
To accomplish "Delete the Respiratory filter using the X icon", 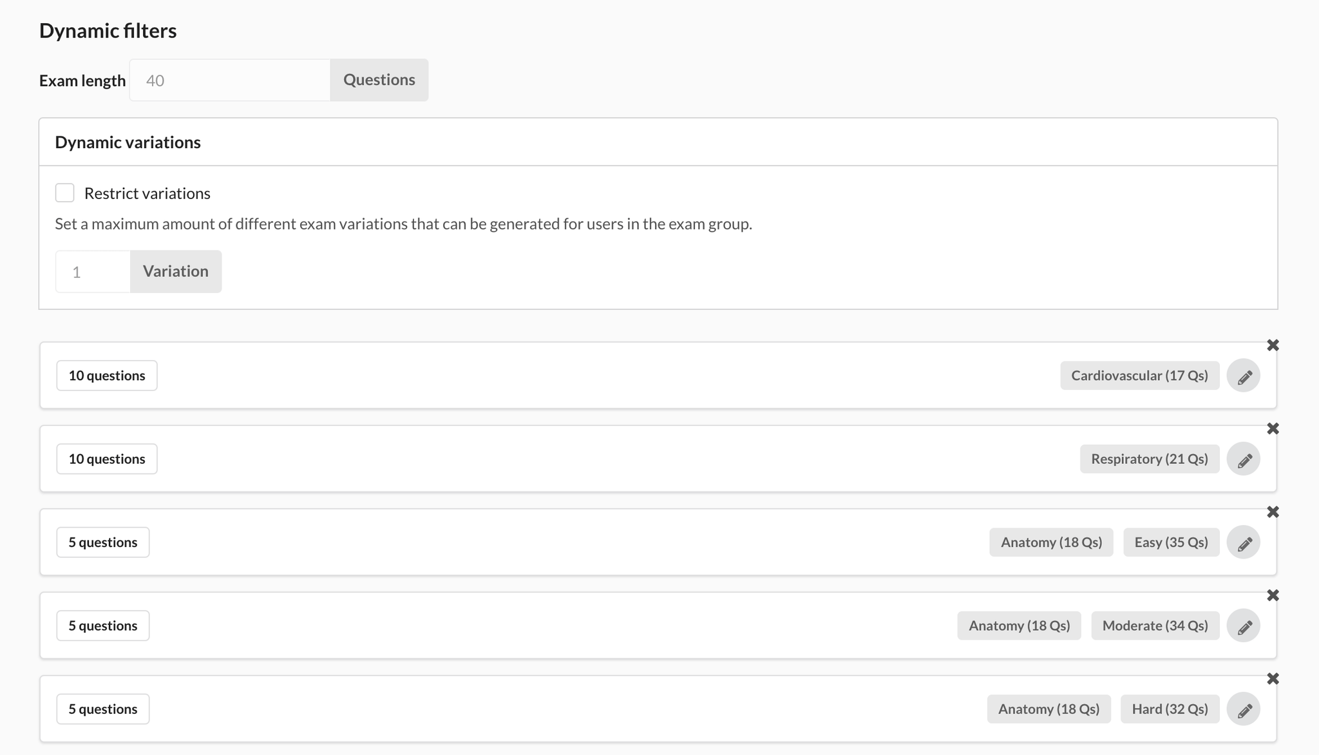I will [1273, 428].
